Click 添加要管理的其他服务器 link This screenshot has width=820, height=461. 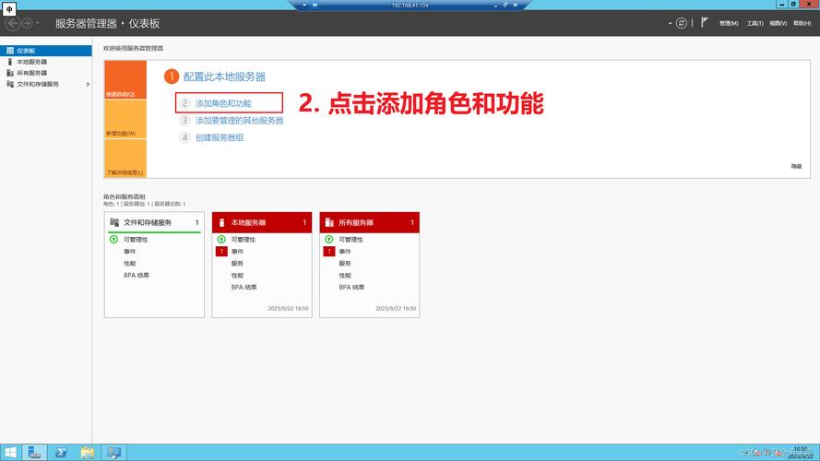click(x=239, y=121)
